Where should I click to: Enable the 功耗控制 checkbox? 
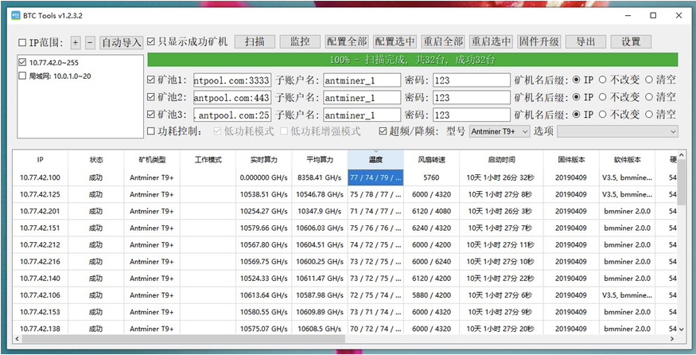pos(151,131)
